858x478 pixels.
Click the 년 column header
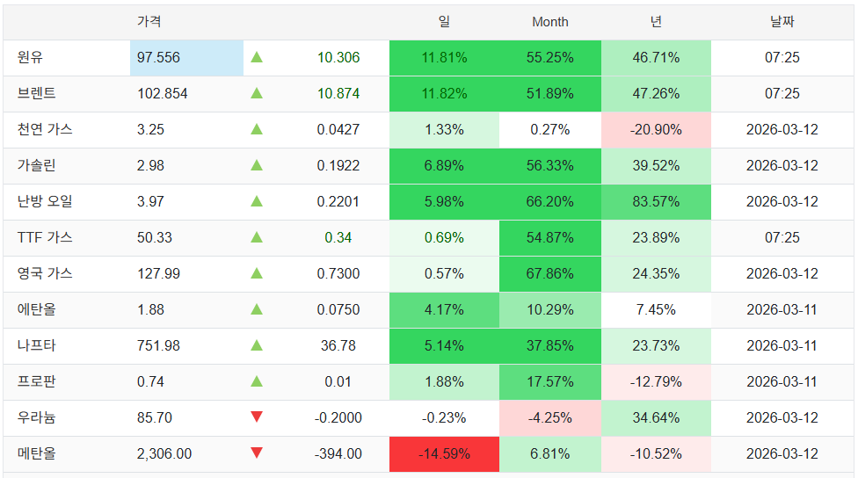click(x=656, y=21)
